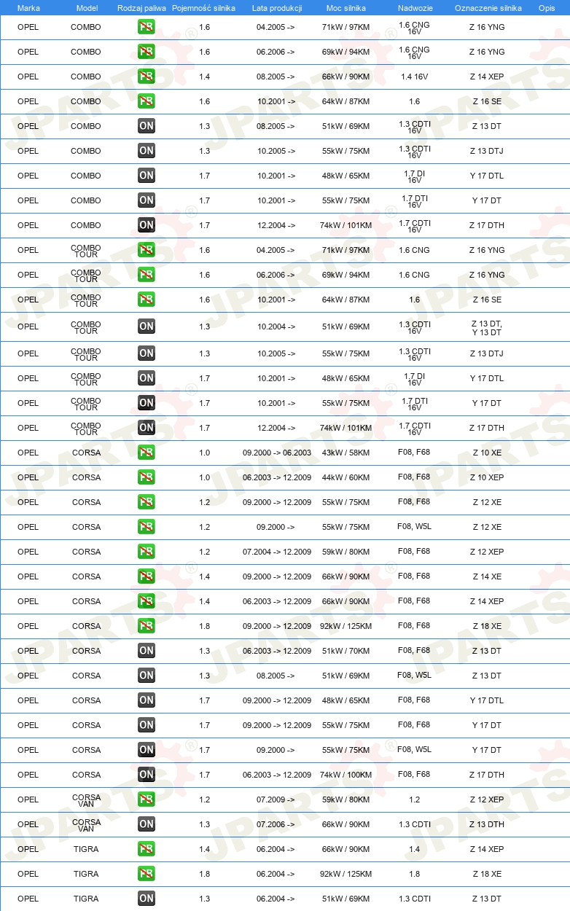Click 'Z 10 XE' engine code in 43kW row
The height and width of the screenshot is (911, 570).
(487, 453)
